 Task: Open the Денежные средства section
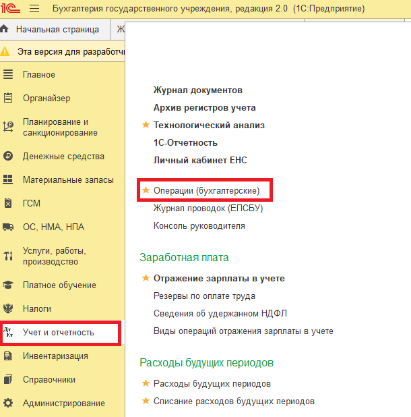[63, 156]
